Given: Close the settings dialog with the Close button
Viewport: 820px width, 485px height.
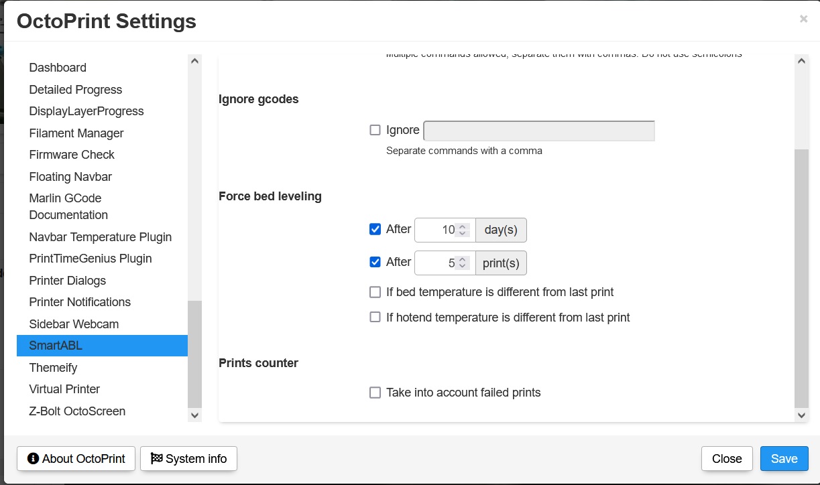Looking at the screenshot, I should (727, 458).
